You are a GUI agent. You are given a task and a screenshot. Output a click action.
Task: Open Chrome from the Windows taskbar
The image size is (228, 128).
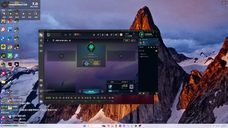click(x=116, y=126)
